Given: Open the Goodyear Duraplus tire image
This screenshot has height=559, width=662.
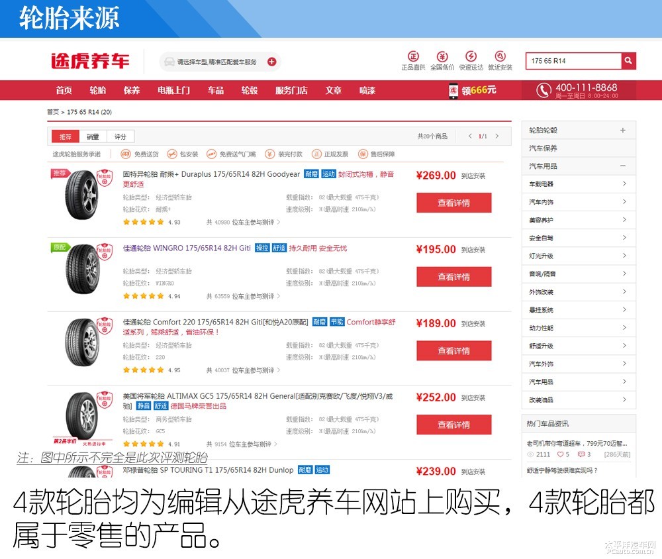Looking at the screenshot, I should (82, 195).
